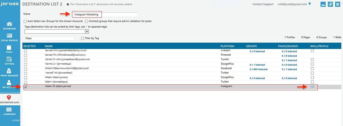Click the 0 Pages counter
Screen dimensions: 343x126
pos(306,37)
